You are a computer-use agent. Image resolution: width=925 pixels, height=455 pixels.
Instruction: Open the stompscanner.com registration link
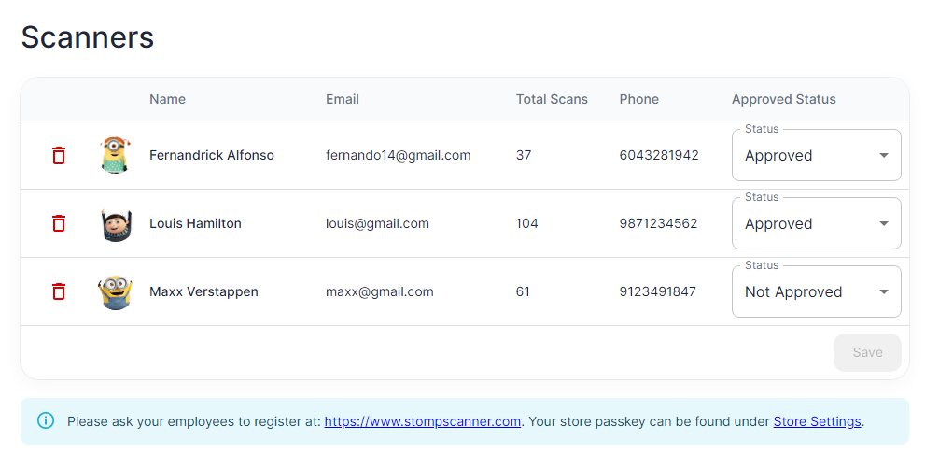click(423, 422)
